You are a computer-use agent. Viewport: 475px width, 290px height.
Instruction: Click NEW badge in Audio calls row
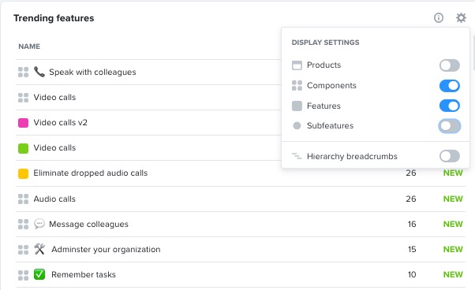(453, 199)
